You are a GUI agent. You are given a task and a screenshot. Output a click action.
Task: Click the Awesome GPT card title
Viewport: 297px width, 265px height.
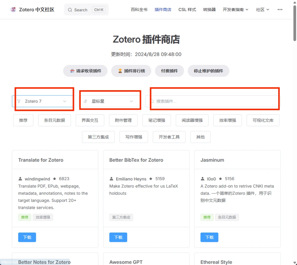126,262
